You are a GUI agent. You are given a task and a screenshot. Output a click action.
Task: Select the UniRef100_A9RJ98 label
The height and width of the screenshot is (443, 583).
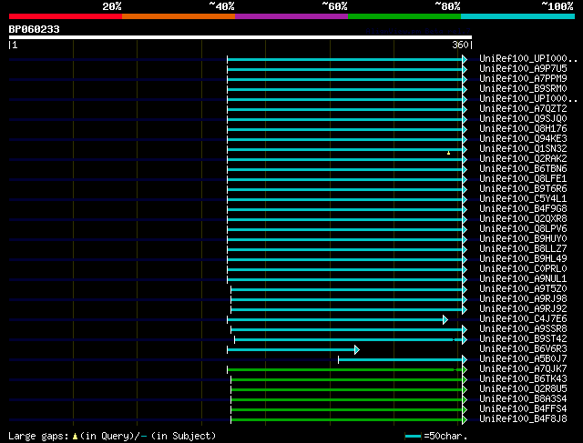coord(523,299)
